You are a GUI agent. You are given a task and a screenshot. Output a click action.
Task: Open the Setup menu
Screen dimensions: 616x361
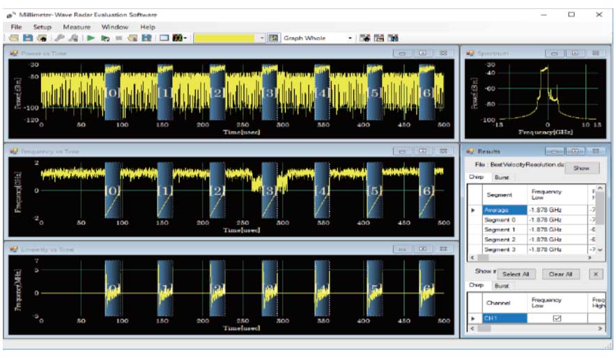pyautogui.click(x=43, y=26)
